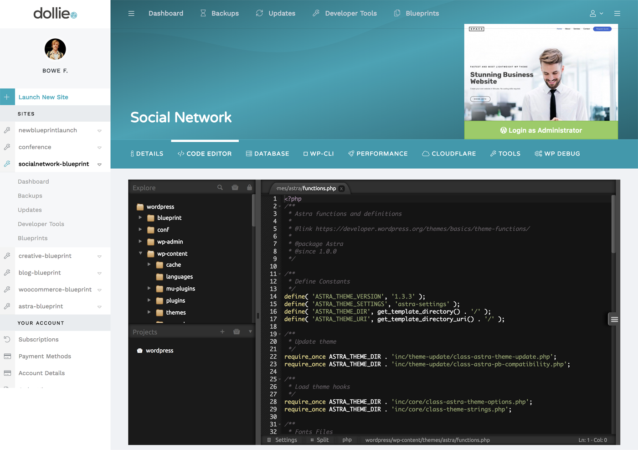Click the Launch New Site link

43,97
